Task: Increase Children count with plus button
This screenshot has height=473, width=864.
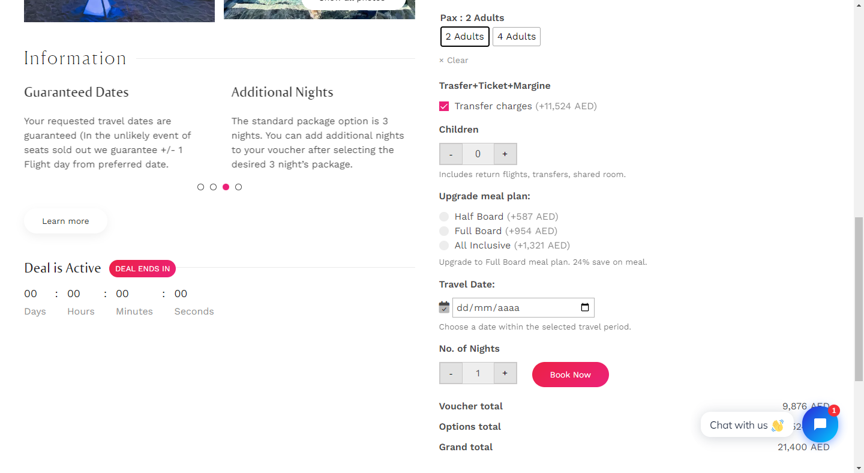Action: 505,154
